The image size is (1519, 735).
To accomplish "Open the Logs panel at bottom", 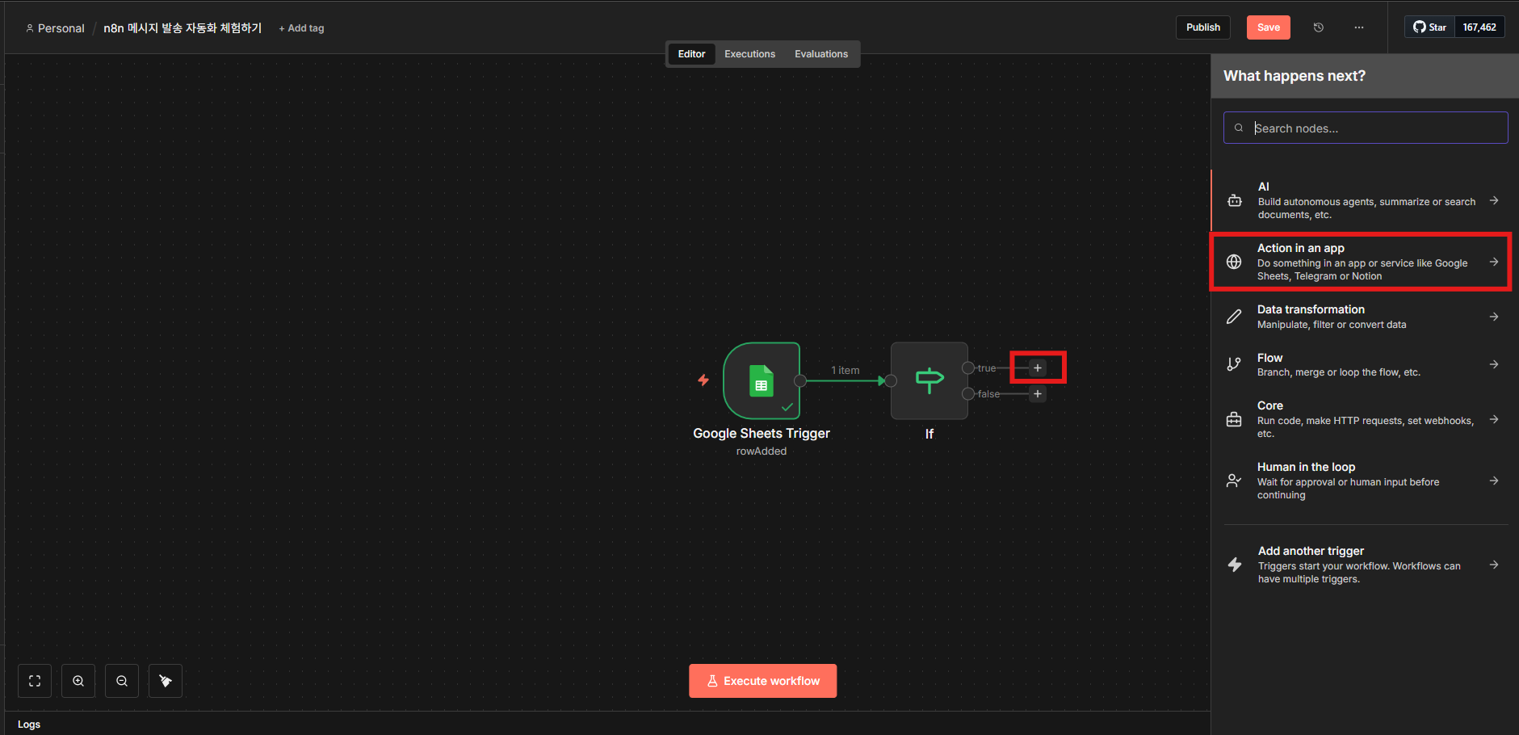I will [29, 724].
